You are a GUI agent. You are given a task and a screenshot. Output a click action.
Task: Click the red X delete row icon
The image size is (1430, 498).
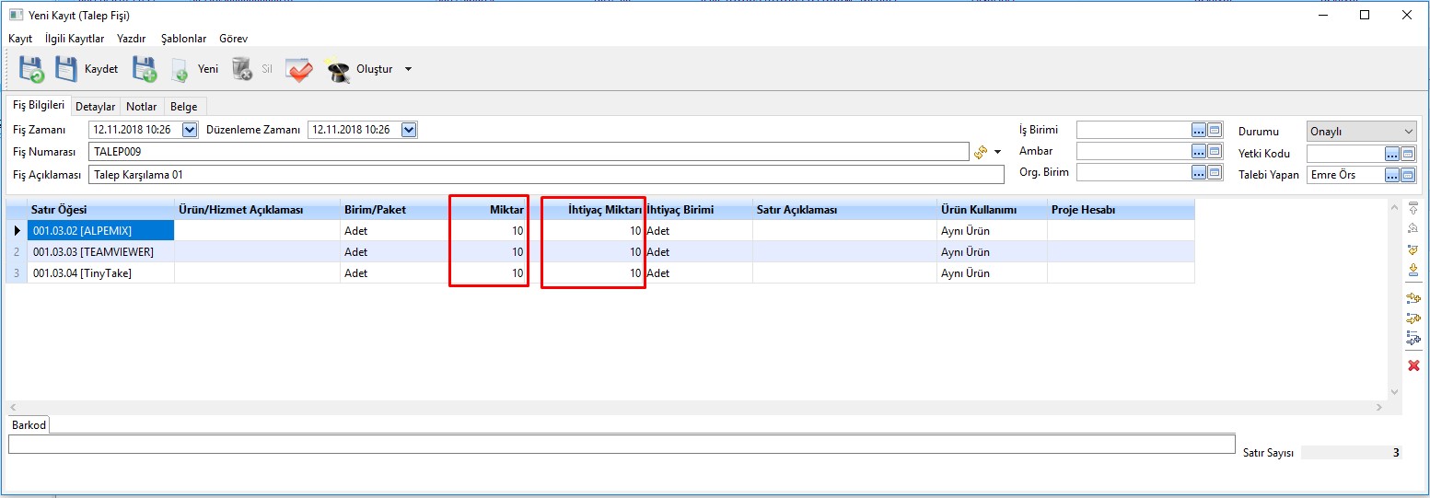(1413, 365)
